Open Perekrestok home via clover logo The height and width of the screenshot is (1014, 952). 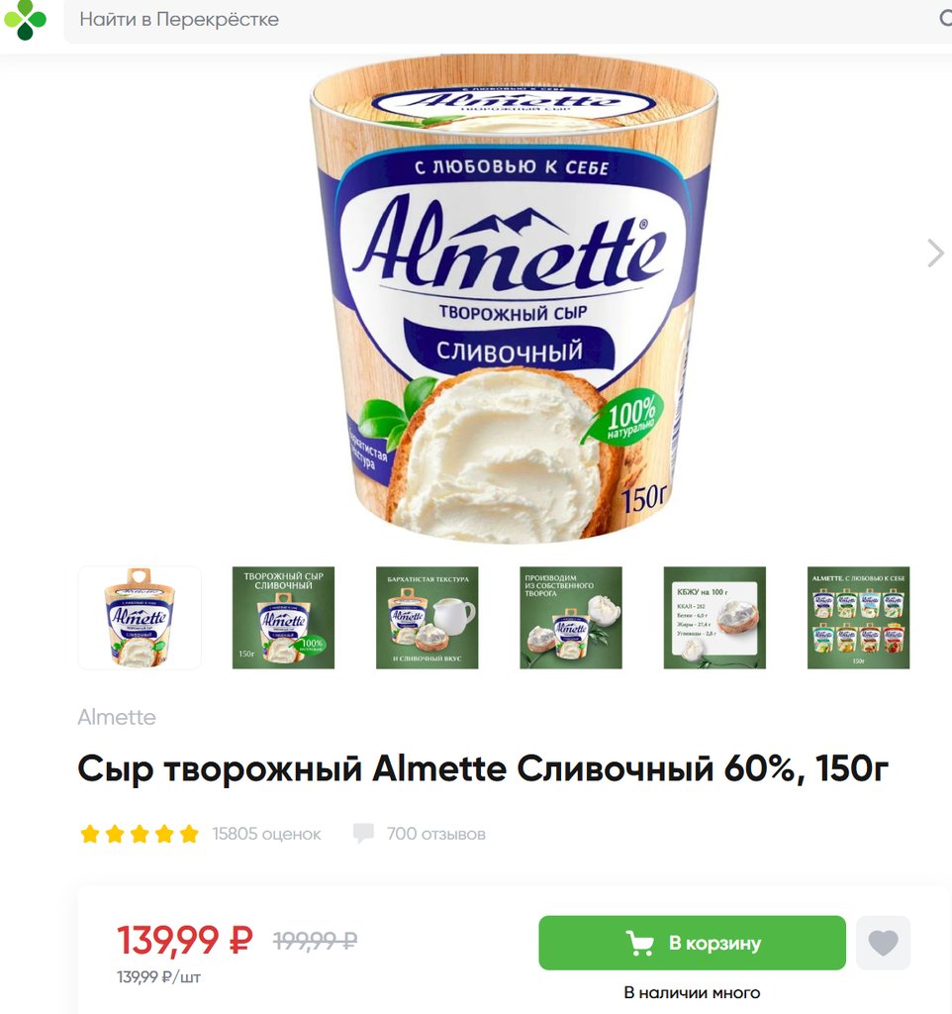point(25,20)
